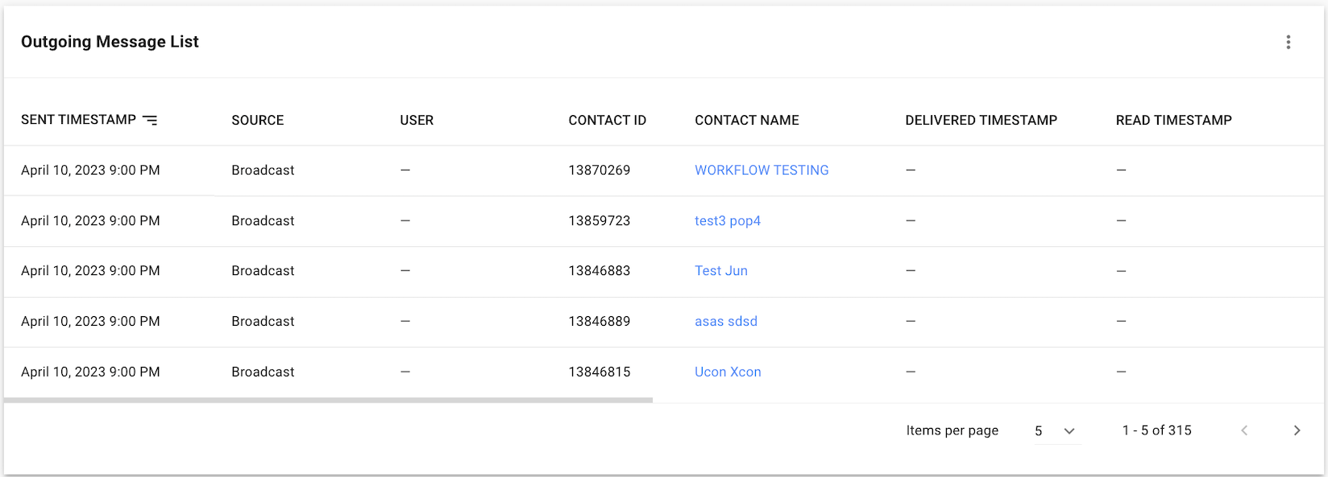The image size is (1328, 477).
Task: Click the Delivered Timestamp column header
Action: click(981, 121)
